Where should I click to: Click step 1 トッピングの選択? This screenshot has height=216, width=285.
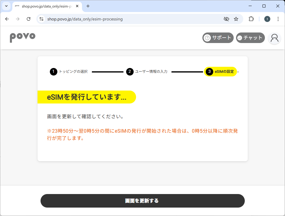[x=69, y=72]
